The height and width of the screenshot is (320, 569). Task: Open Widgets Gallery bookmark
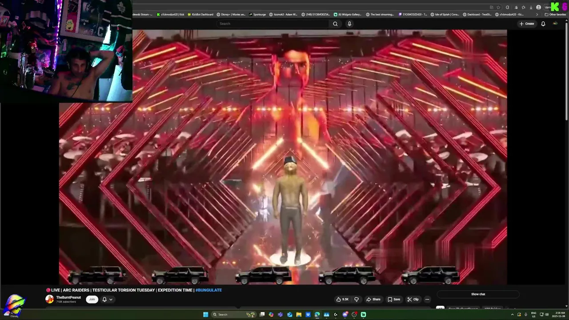pos(348,14)
